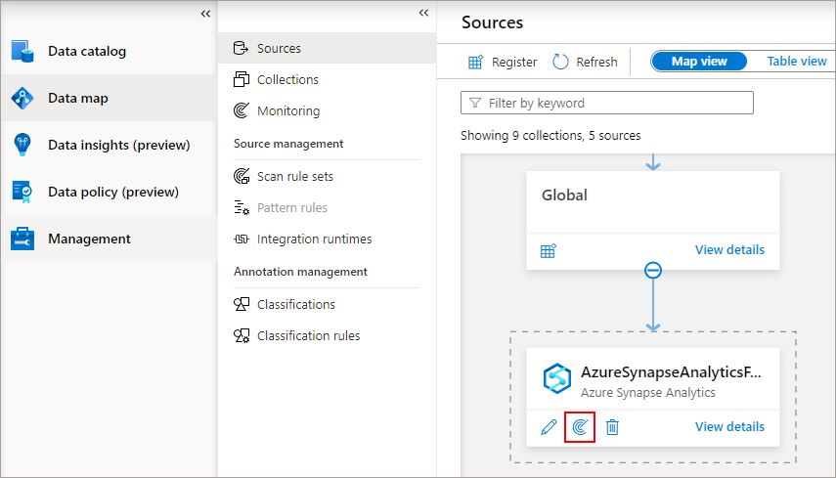Screen dimensions: 836x478
Task: Click the Azure Synapse Analytics source logo
Action: [x=557, y=378]
